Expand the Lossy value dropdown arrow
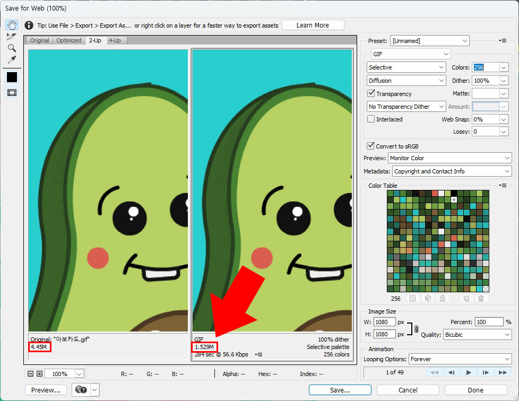 click(x=504, y=132)
